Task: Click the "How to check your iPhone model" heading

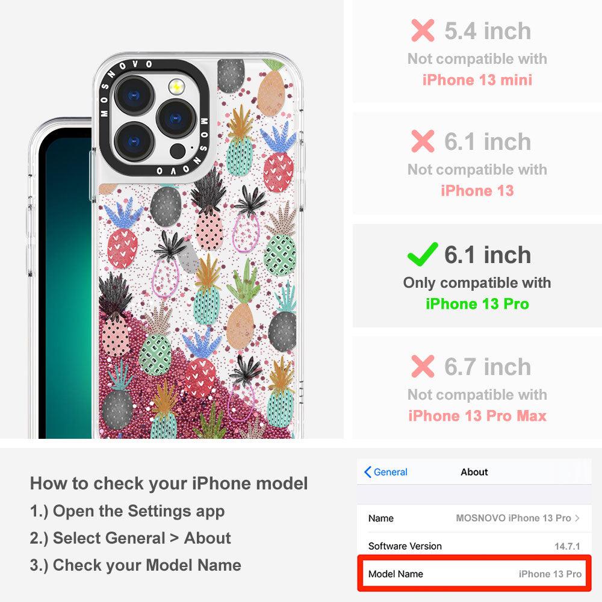Action: pos(169,483)
